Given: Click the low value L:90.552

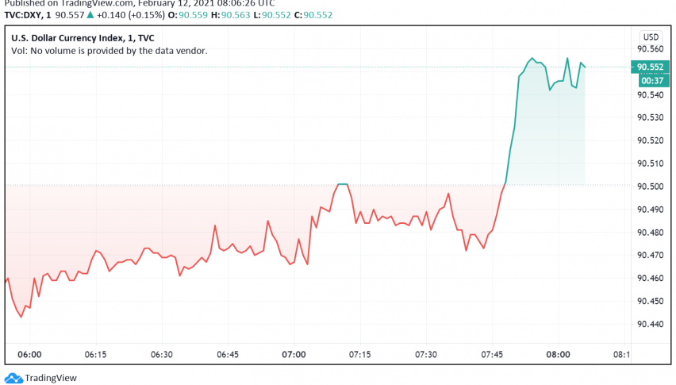Looking at the screenshot, I should tap(272, 15).
